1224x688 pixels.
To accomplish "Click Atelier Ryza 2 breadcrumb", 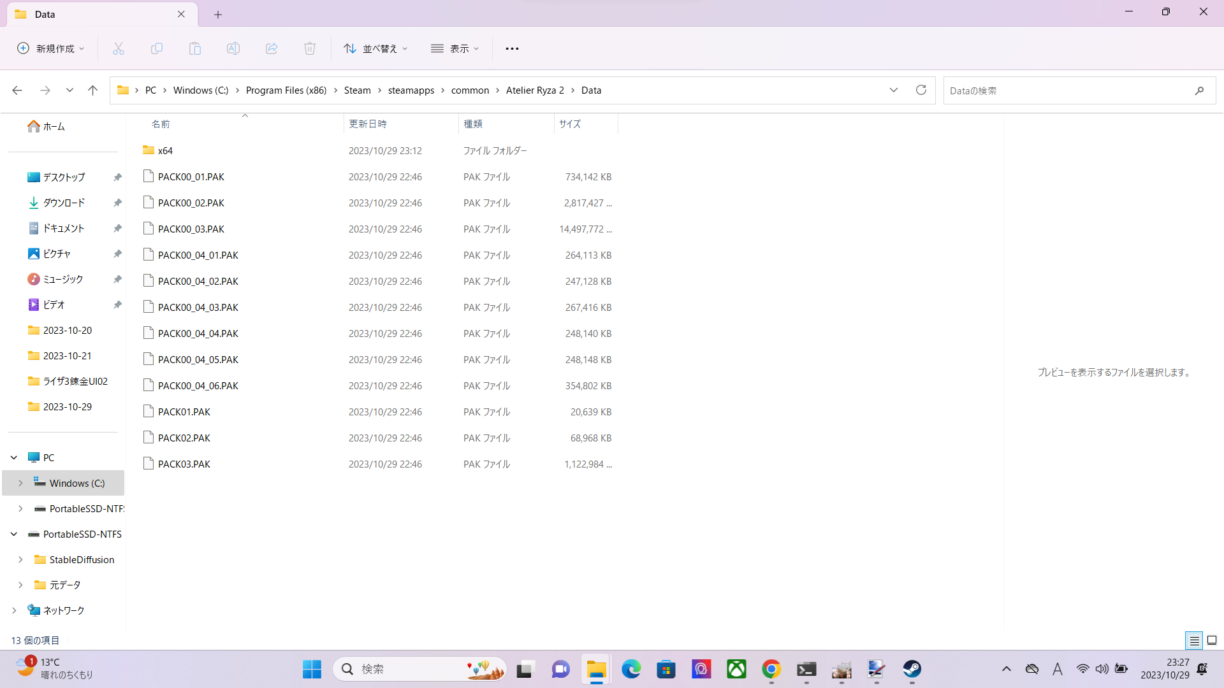I will tap(535, 90).
